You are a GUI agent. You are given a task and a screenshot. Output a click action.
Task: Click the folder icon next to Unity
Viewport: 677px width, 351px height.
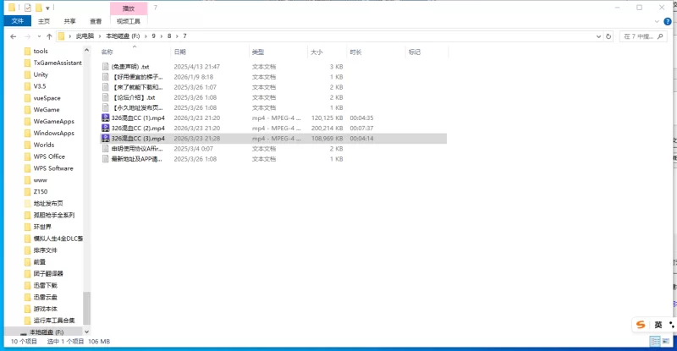(x=28, y=74)
